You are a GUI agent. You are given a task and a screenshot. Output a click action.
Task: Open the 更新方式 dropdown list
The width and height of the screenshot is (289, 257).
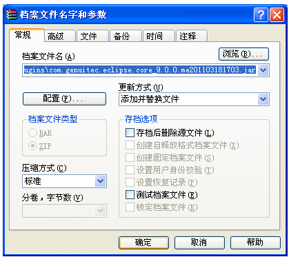click(194, 99)
